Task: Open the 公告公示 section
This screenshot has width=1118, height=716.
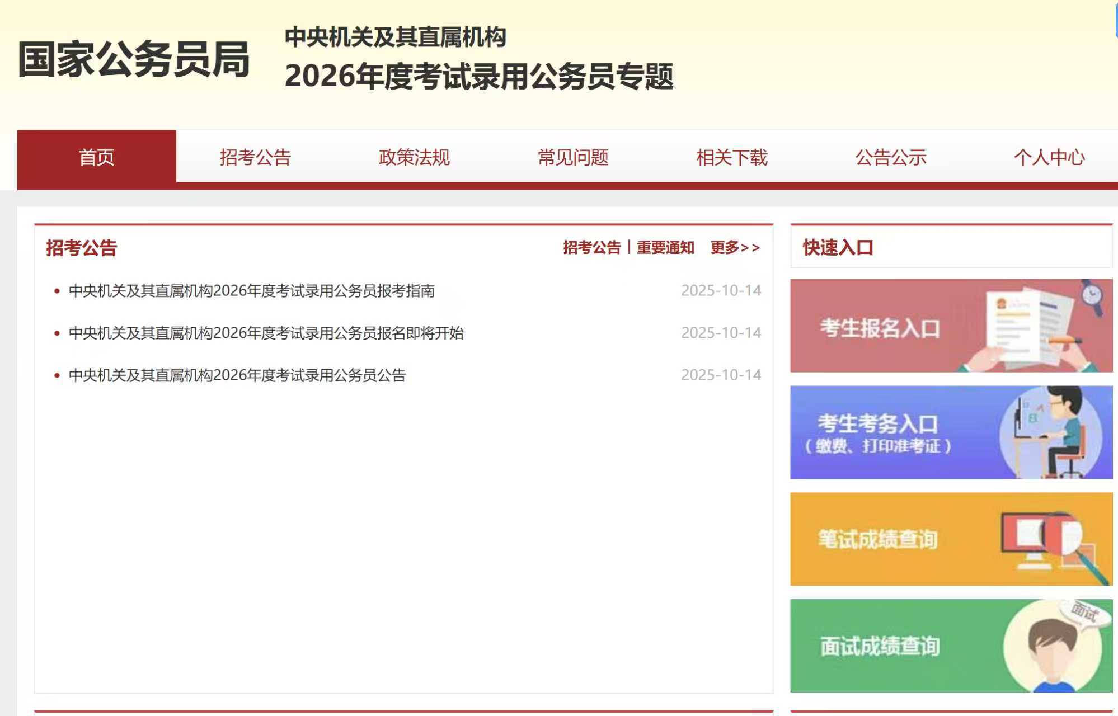Action: point(891,158)
